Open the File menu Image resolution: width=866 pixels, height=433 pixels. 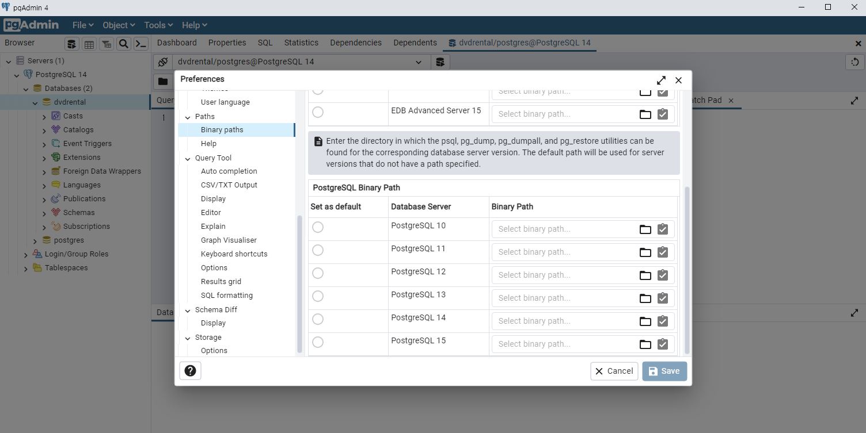[x=83, y=25]
